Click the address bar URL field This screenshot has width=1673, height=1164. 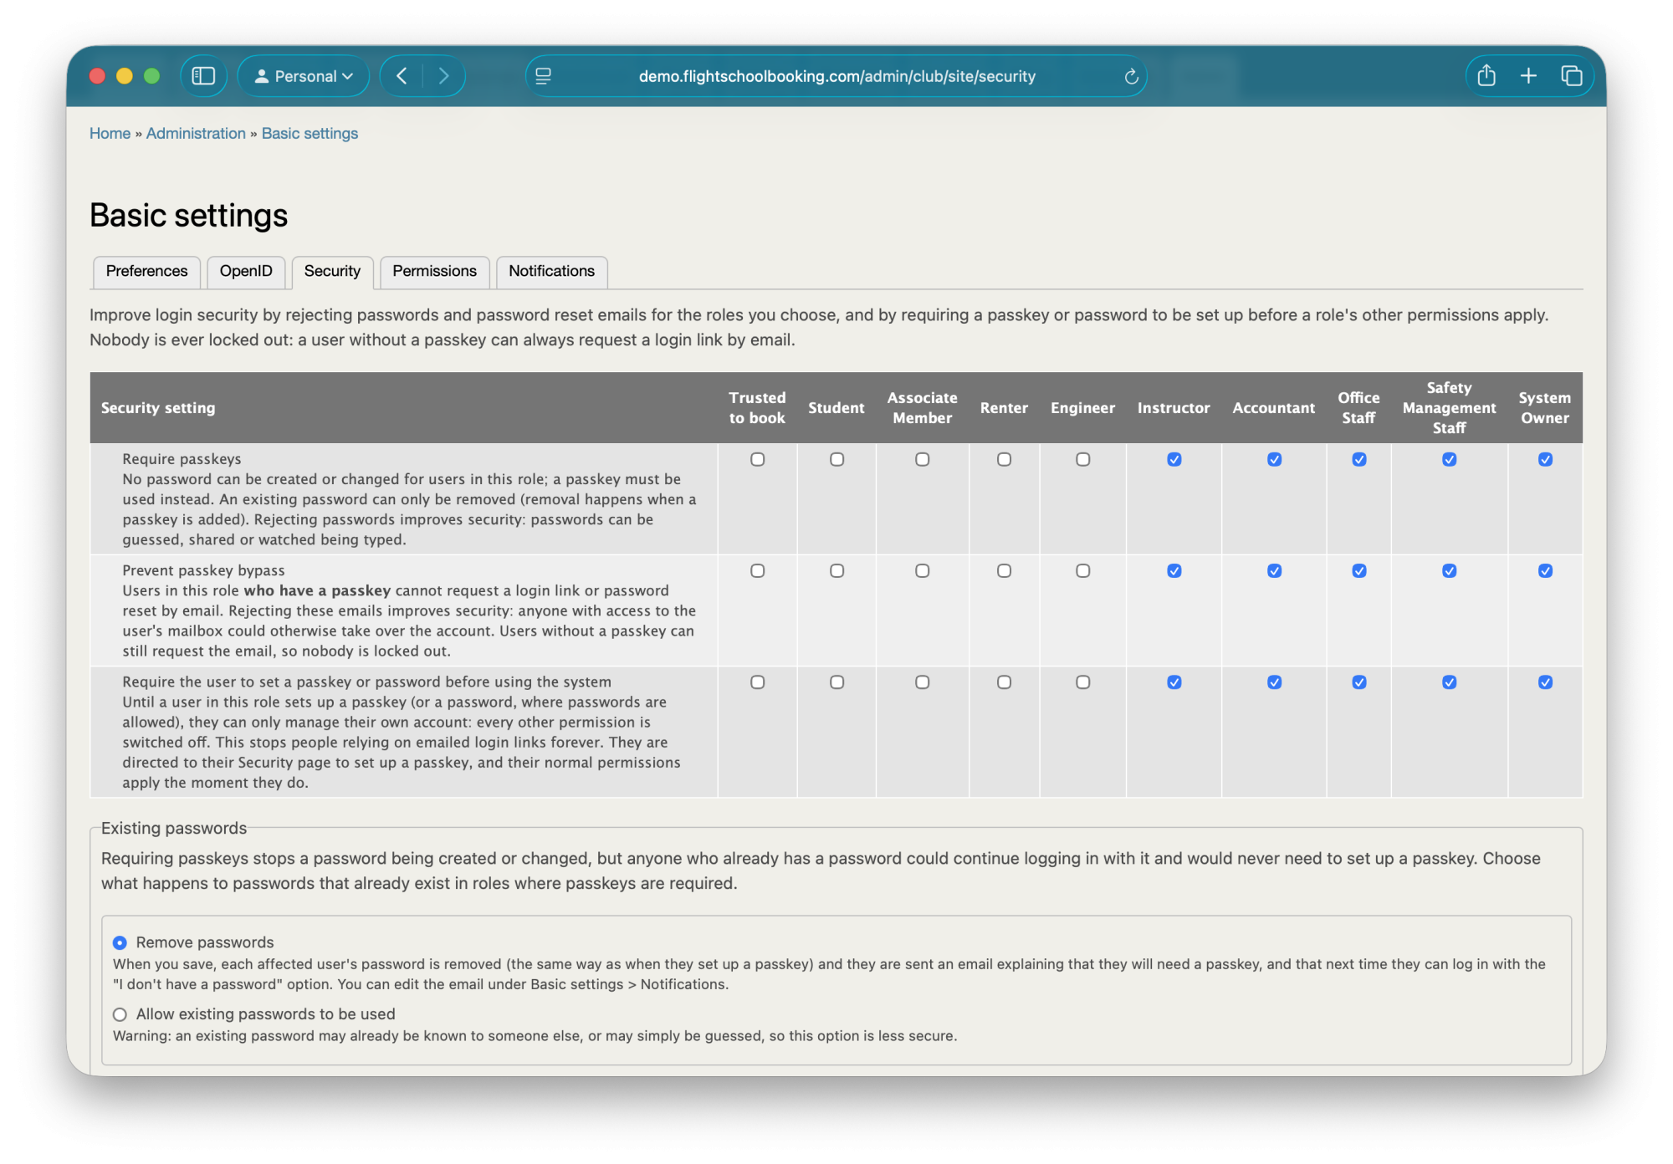click(x=836, y=76)
